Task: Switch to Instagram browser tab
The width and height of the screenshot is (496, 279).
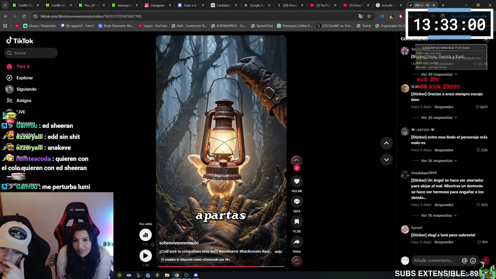Action: coord(157,5)
